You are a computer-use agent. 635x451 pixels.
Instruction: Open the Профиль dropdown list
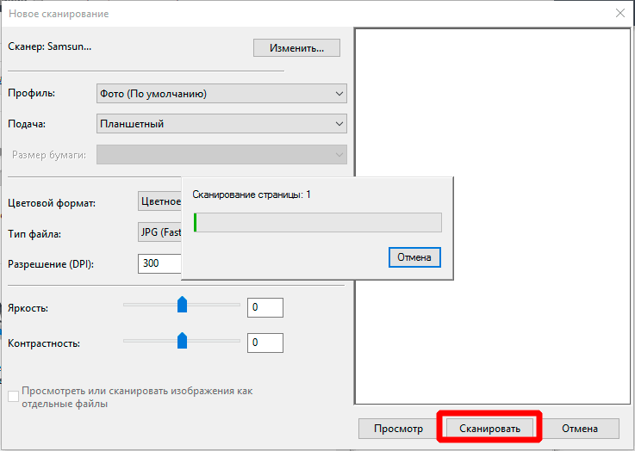[x=222, y=94]
